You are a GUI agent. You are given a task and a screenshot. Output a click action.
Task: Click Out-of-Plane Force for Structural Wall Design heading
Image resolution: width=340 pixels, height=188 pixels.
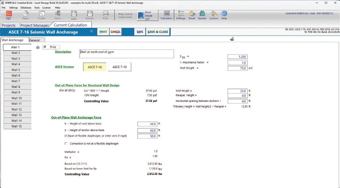point(87,85)
